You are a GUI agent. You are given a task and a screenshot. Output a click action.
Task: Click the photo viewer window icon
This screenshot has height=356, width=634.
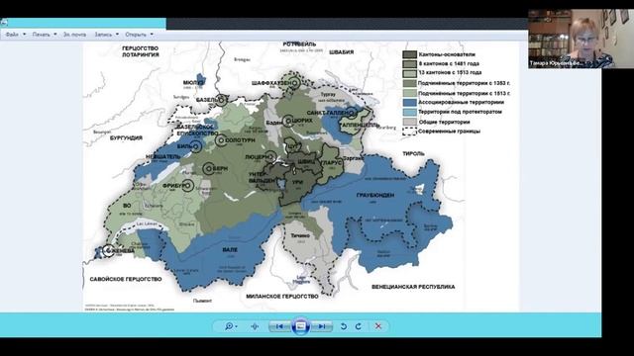tap(4, 23)
